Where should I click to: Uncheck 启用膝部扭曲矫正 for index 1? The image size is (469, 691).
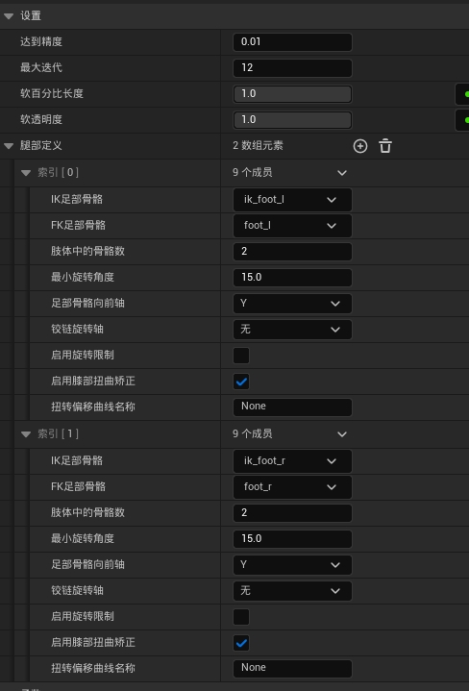(241, 643)
